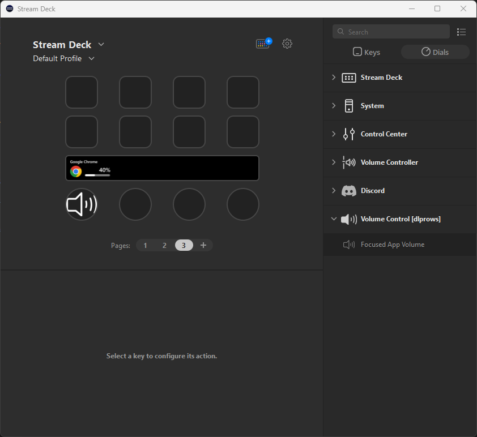This screenshot has width=477, height=437.
Task: Expand the Volume Controller category
Action: 334,162
